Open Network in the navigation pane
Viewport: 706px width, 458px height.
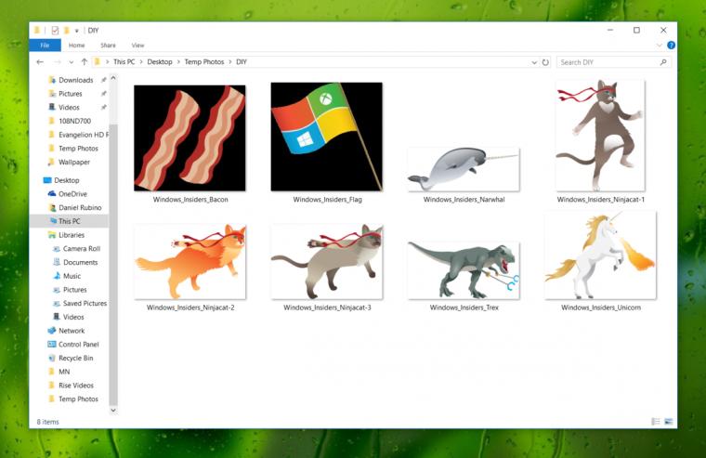coord(72,331)
